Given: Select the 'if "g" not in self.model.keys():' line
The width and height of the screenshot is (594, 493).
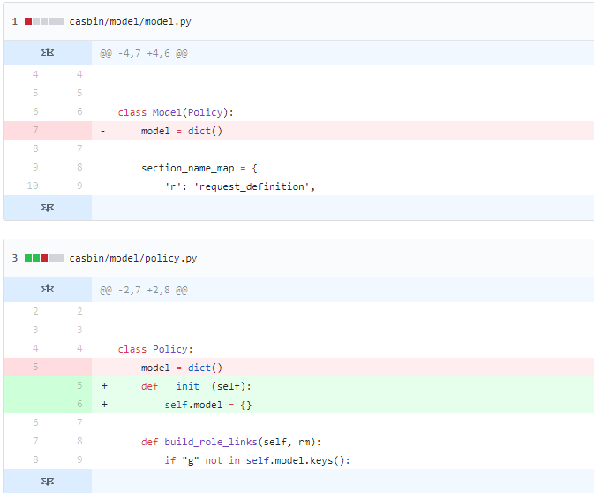Looking at the screenshot, I should point(257,460).
